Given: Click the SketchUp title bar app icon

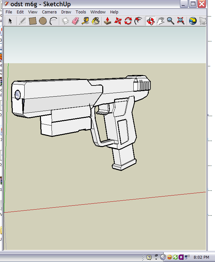Looking at the screenshot, I should pyautogui.click(x=6, y=4).
